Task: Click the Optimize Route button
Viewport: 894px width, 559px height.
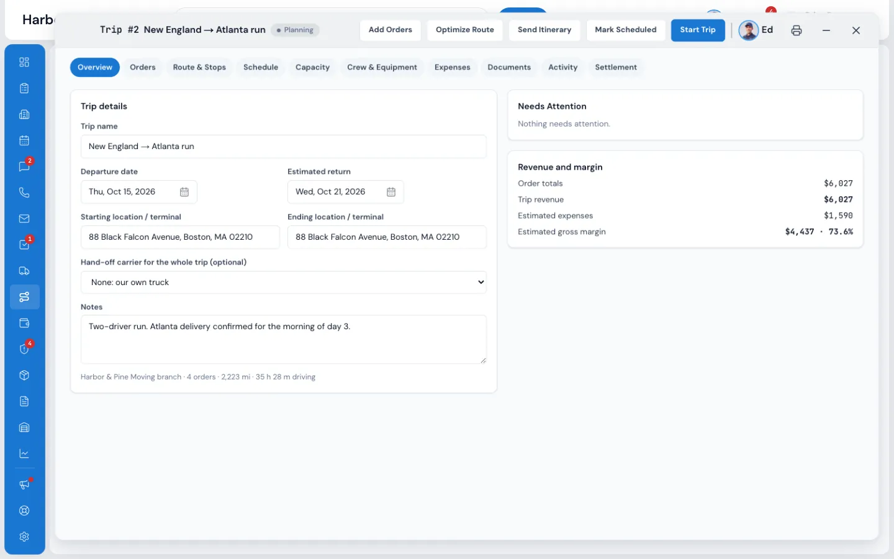Action: pyautogui.click(x=465, y=30)
